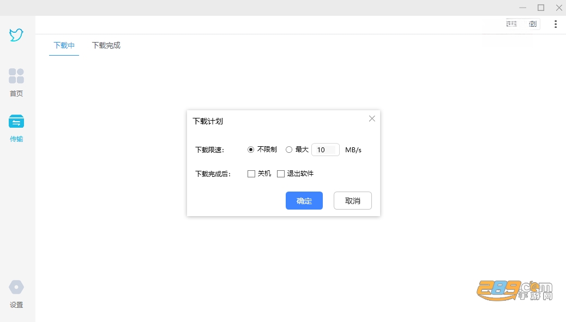Close the 下载计划 dialog with X

pyautogui.click(x=372, y=118)
